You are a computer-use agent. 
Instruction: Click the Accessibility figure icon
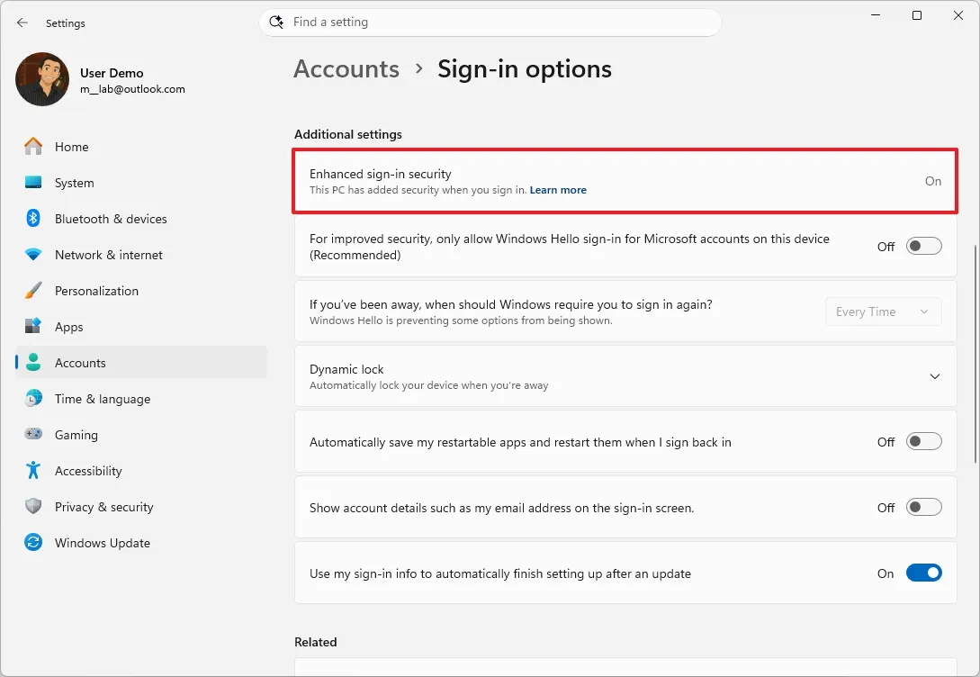[33, 470]
